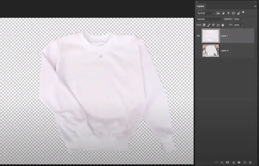Viewport: 259px width, 166px height.
Task: Create new fill or adjustment layer
Action: [x=233, y=162]
